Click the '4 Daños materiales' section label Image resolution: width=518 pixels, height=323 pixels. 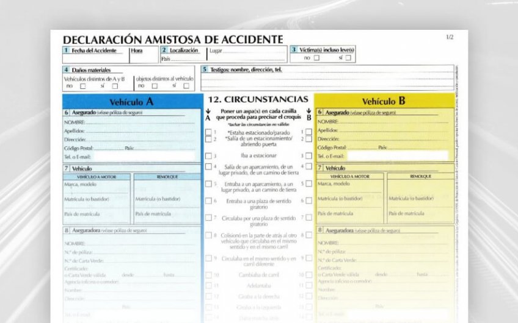[87, 70]
